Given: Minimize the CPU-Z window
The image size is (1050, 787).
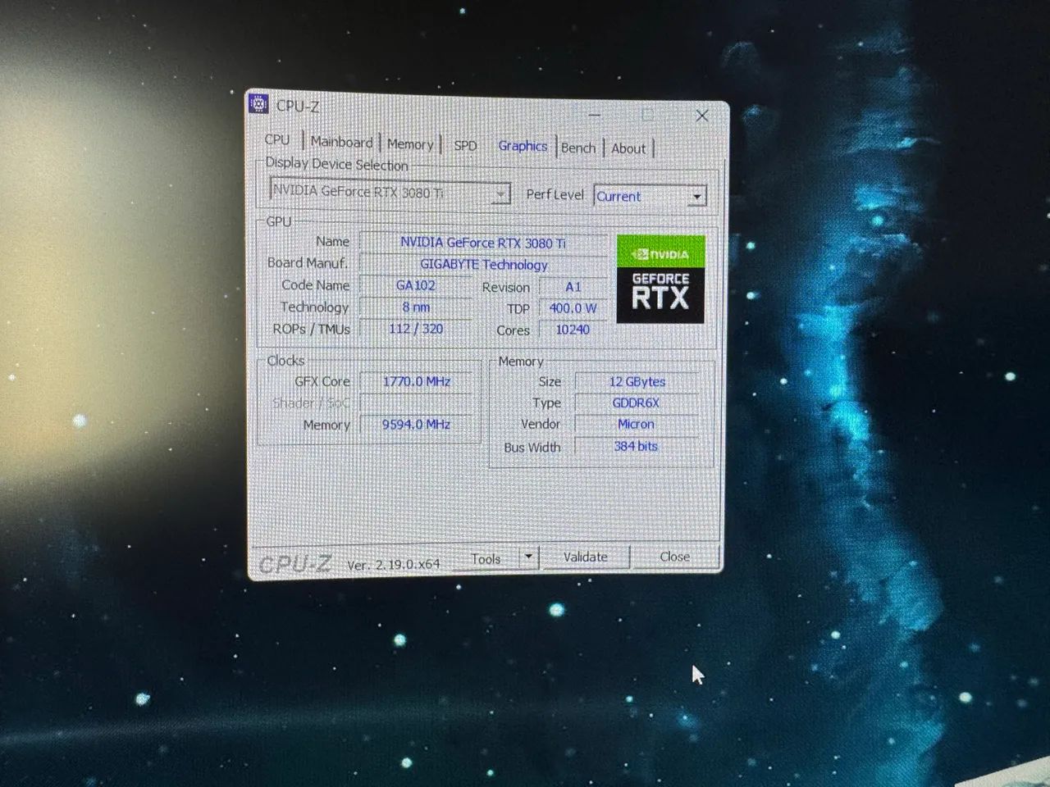Looking at the screenshot, I should [595, 114].
